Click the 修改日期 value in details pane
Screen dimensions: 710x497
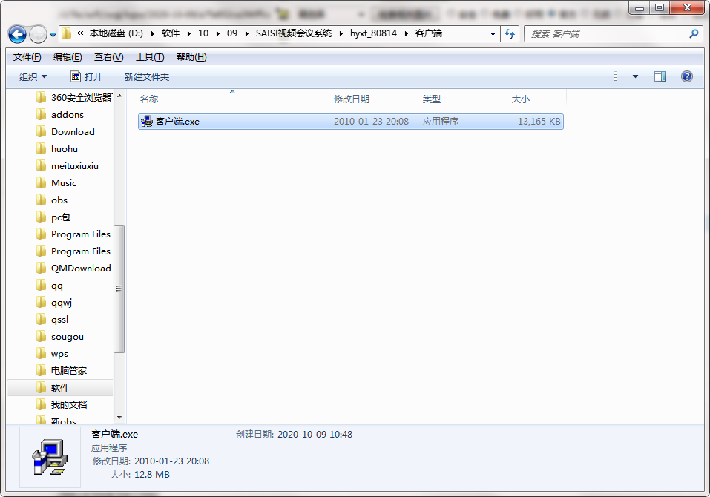(171, 461)
